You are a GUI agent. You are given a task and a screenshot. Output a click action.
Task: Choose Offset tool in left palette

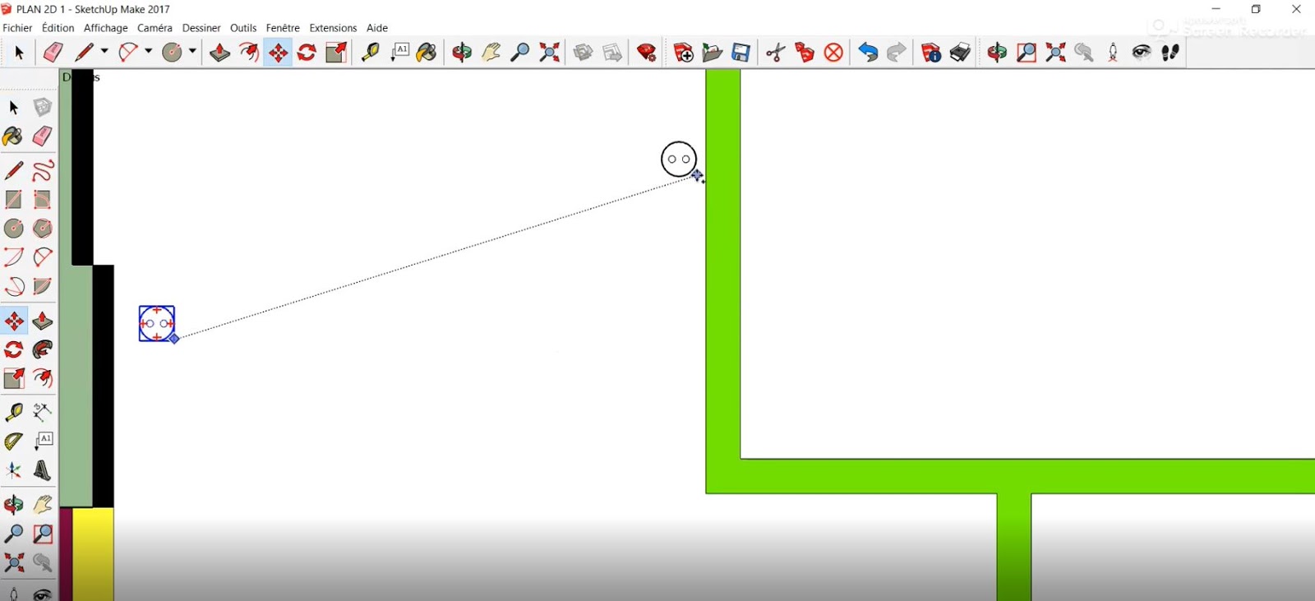(43, 378)
